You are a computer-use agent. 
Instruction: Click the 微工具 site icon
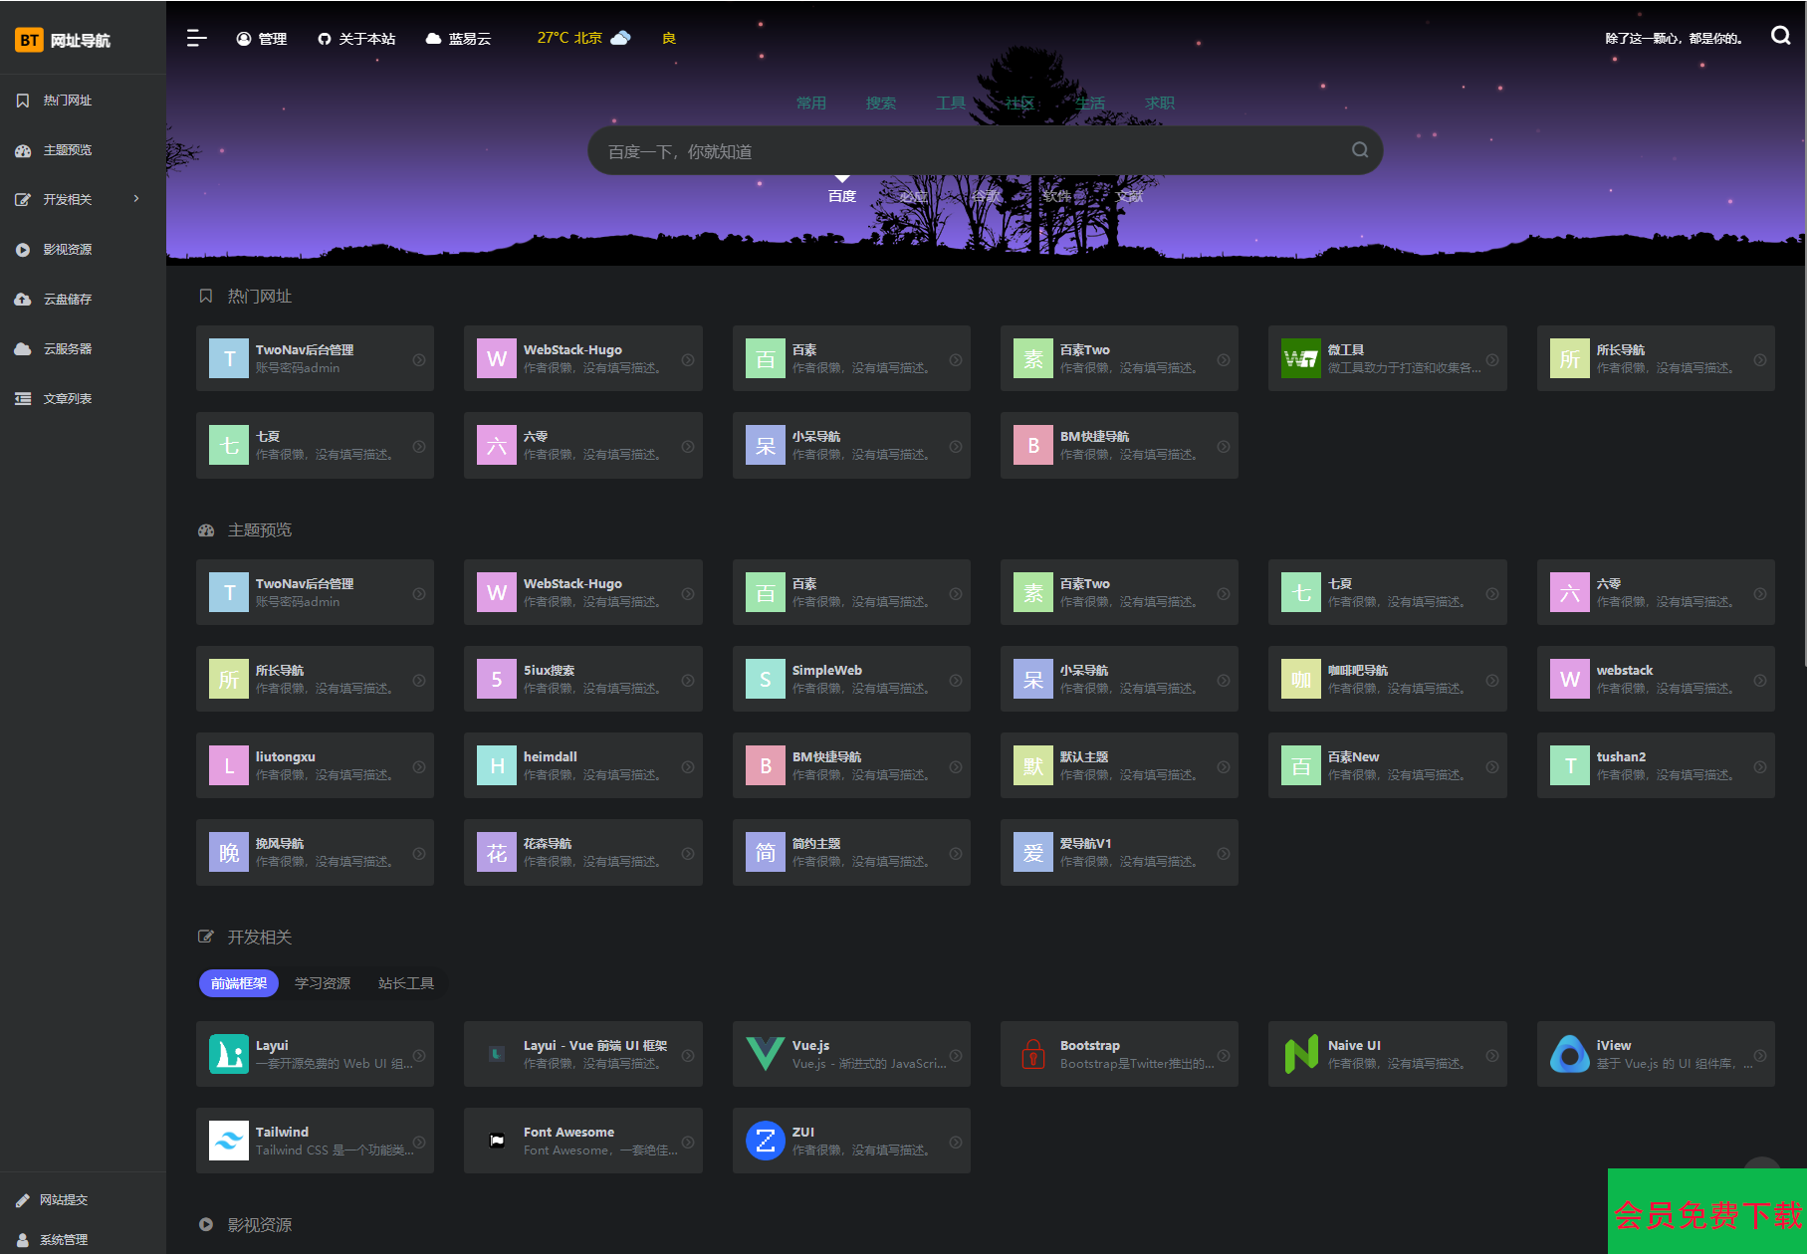[x=1300, y=358]
